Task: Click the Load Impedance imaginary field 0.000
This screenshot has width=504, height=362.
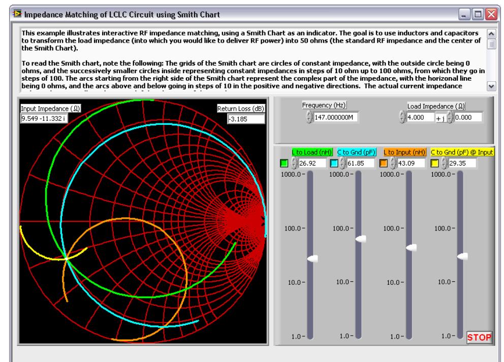Action: [x=468, y=117]
